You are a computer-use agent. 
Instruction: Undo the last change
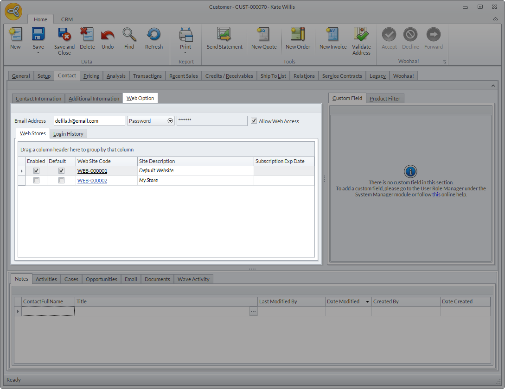108,35
